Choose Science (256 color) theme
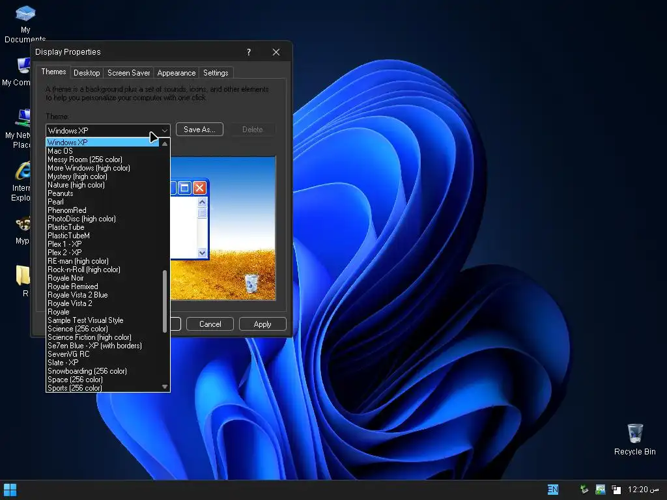Screen dimensions: 667x500 (102, 329)
